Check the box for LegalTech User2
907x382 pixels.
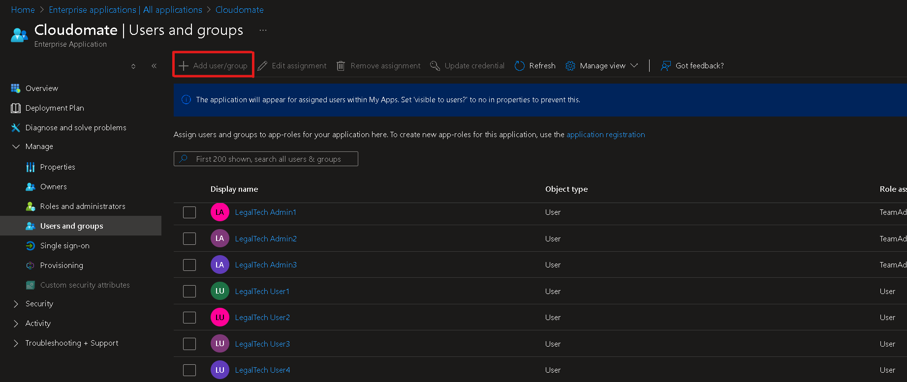click(189, 318)
